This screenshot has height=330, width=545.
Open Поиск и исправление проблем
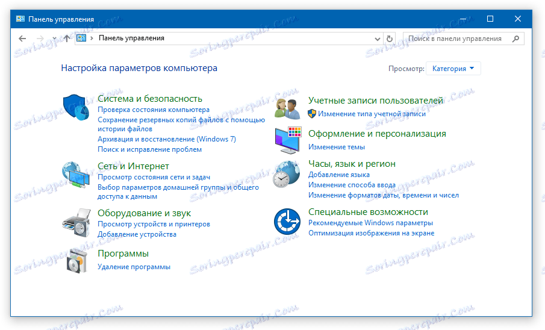(149, 149)
